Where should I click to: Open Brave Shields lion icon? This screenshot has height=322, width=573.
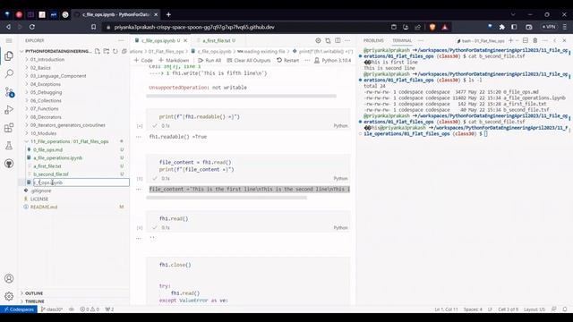[432, 27]
